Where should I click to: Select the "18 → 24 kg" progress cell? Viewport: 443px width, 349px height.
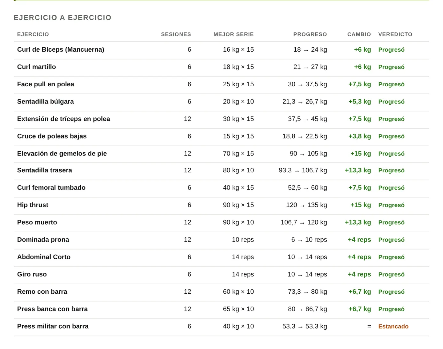point(310,49)
